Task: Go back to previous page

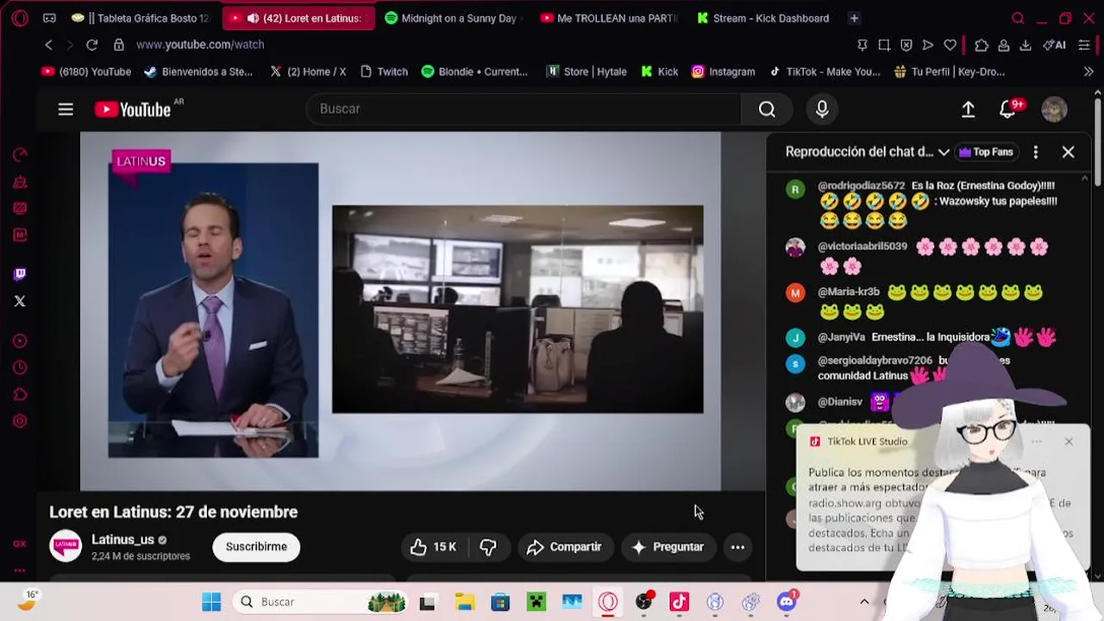Action: (x=48, y=45)
